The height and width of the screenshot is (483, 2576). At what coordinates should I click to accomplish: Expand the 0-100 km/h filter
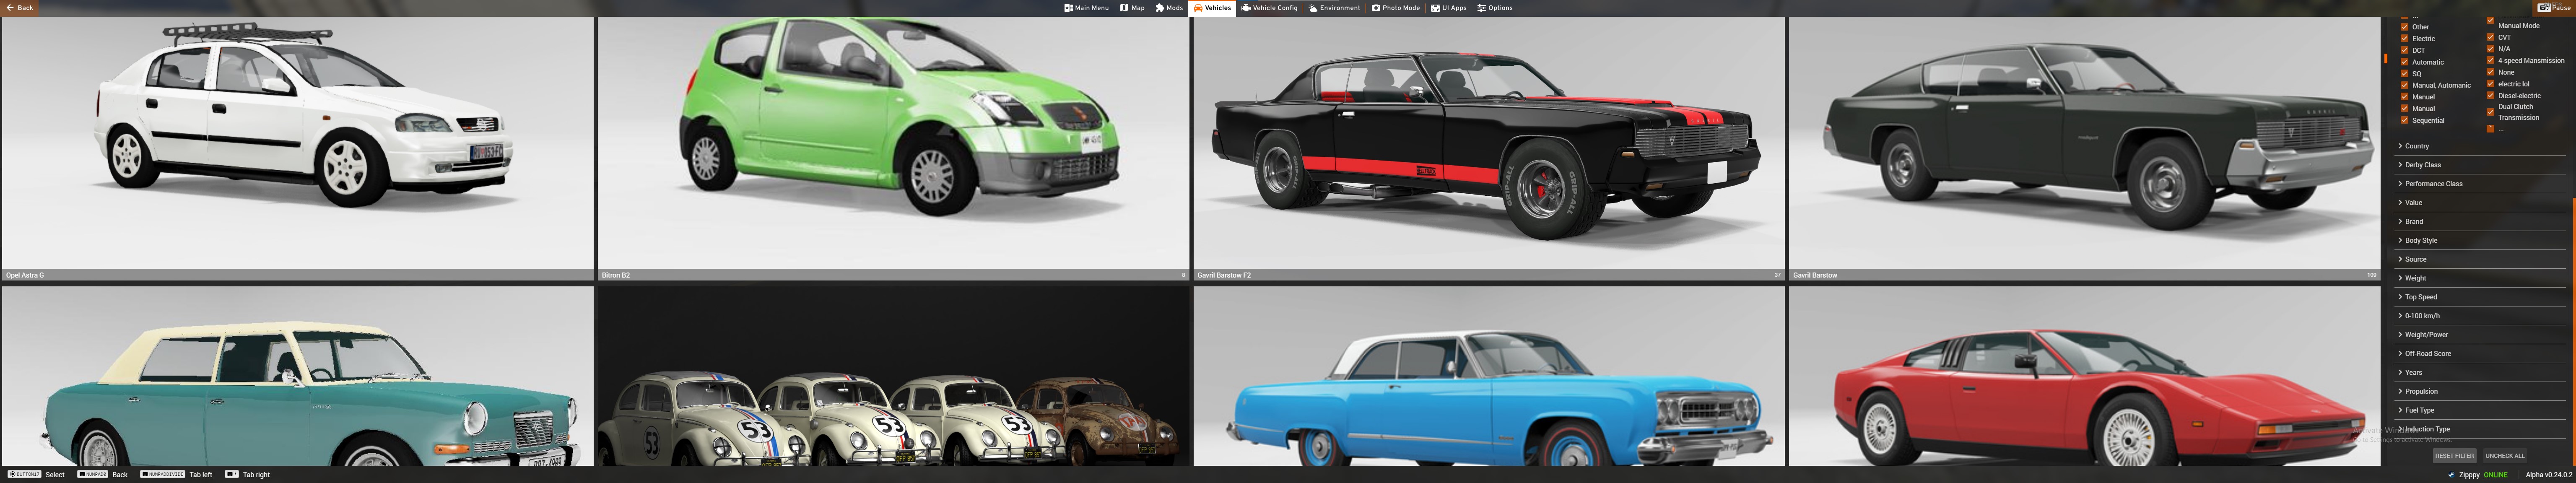click(2480, 316)
